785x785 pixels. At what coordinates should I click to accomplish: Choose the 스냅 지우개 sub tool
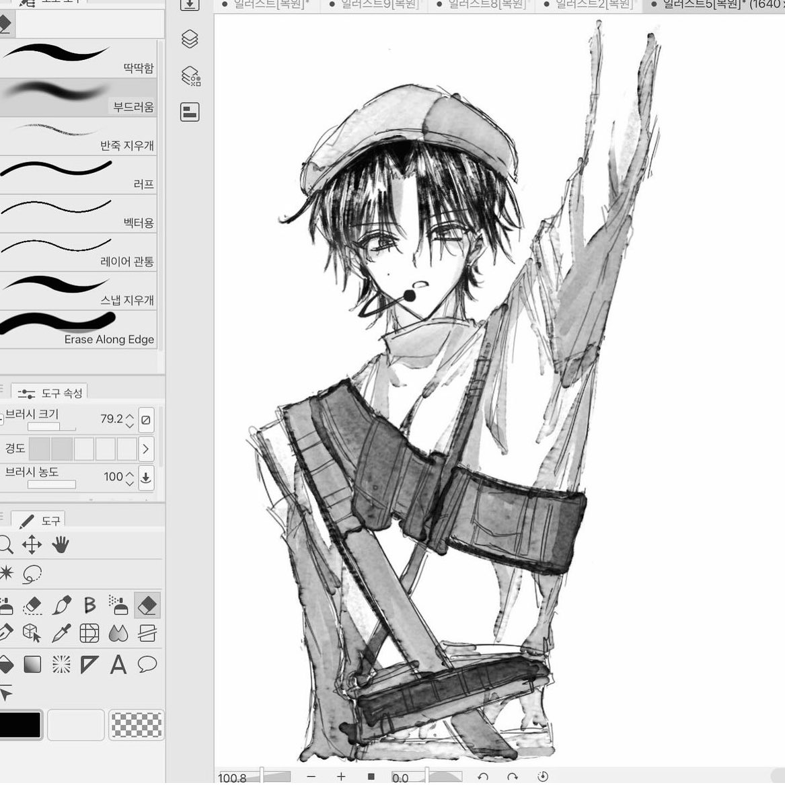[79, 291]
